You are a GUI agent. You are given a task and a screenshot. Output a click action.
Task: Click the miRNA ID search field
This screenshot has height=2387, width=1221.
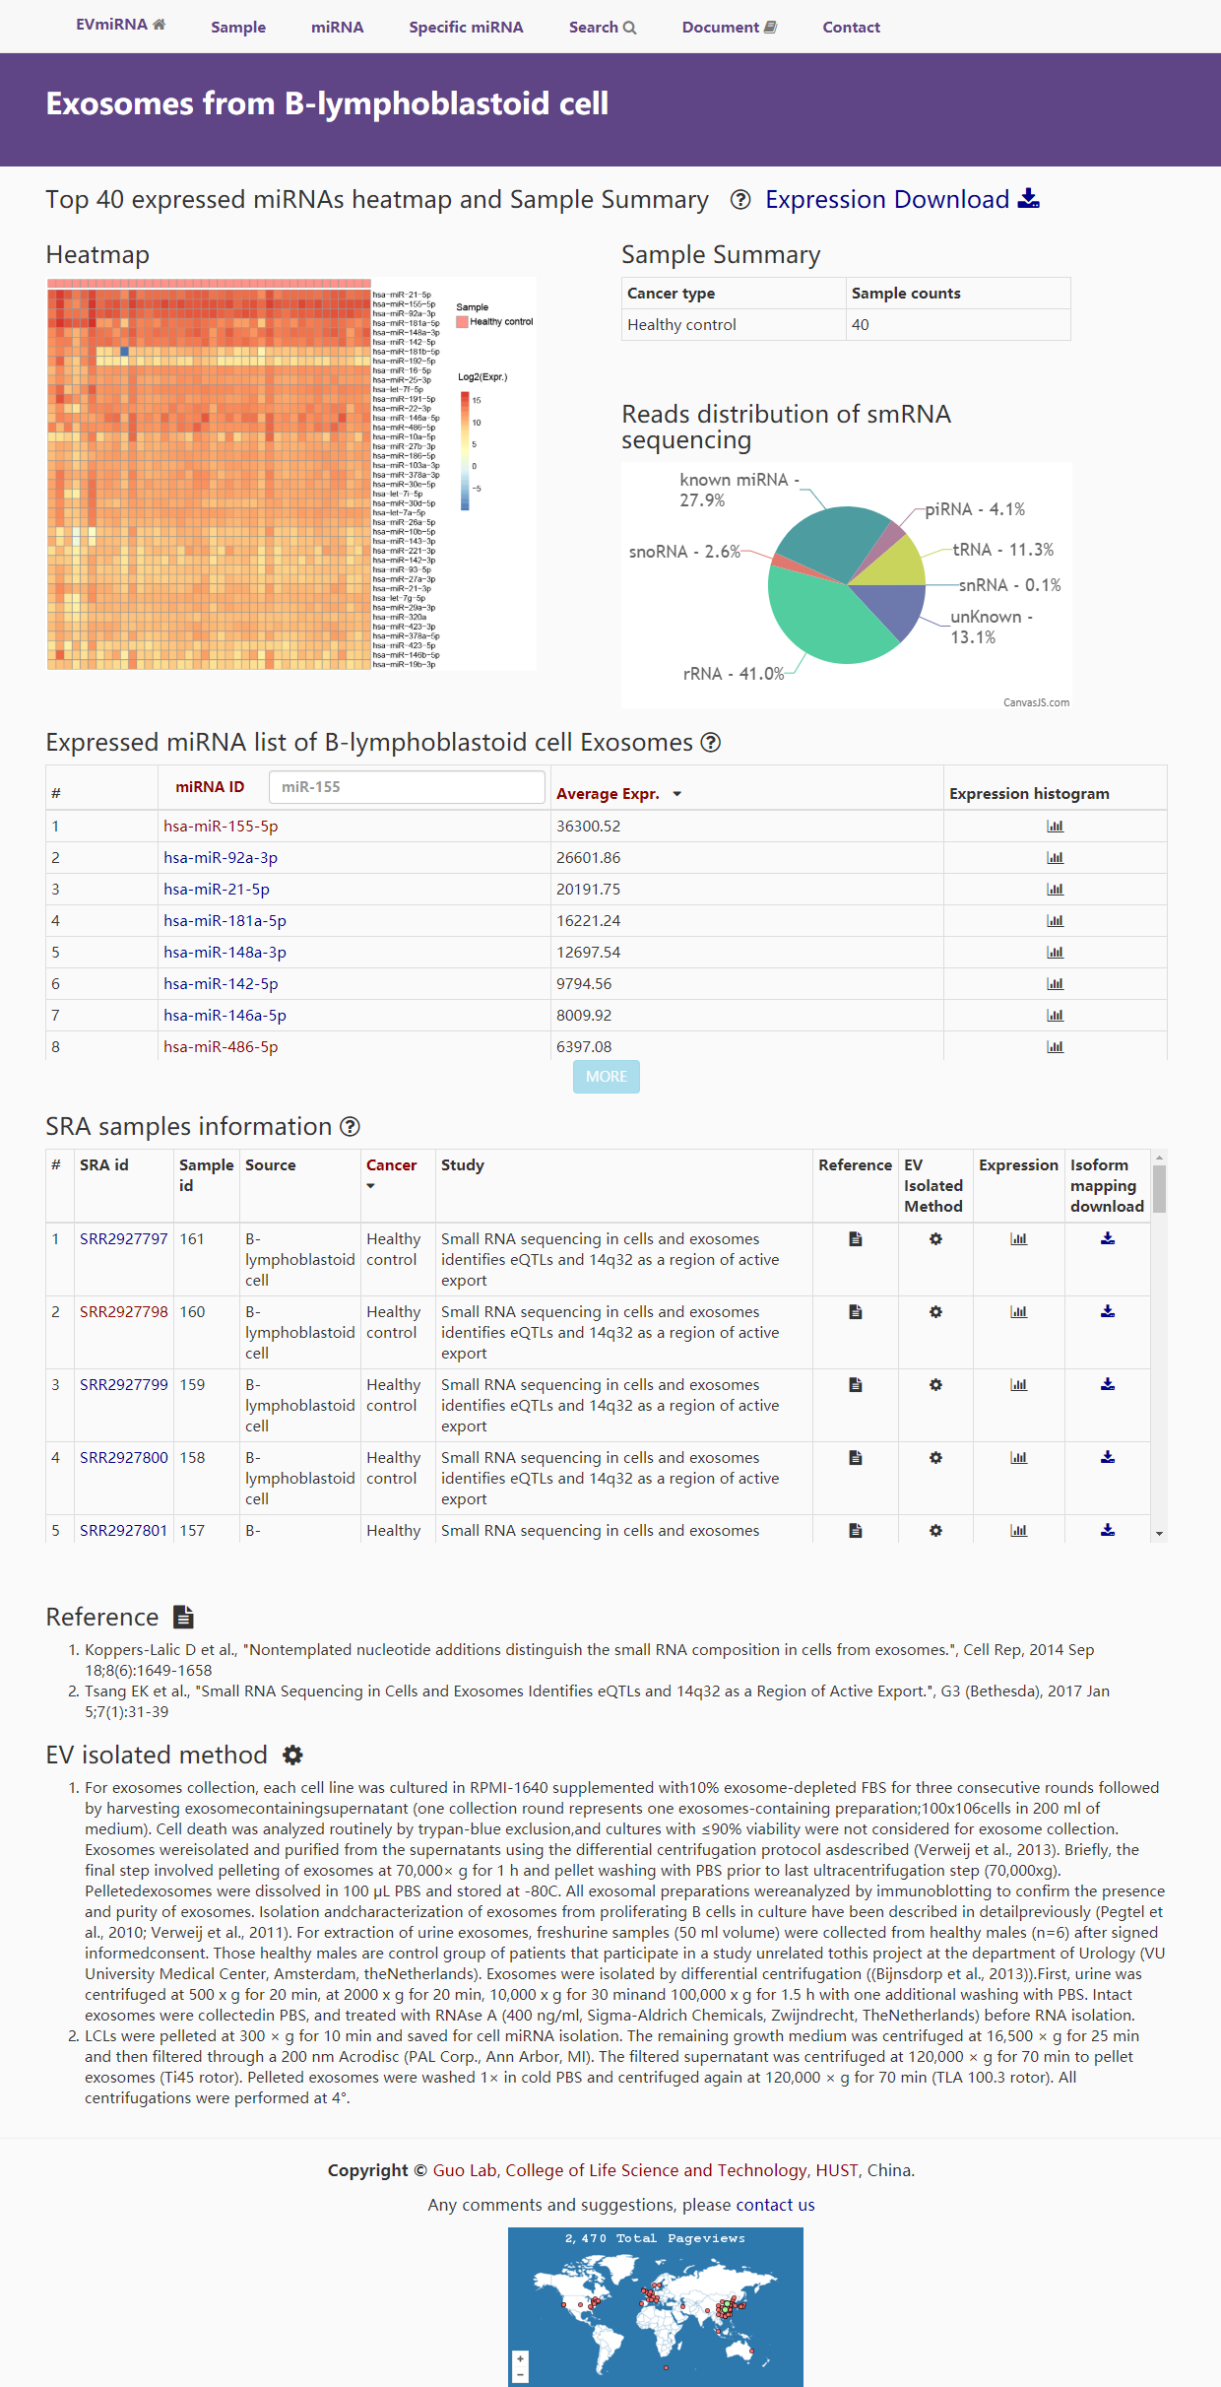(x=407, y=787)
